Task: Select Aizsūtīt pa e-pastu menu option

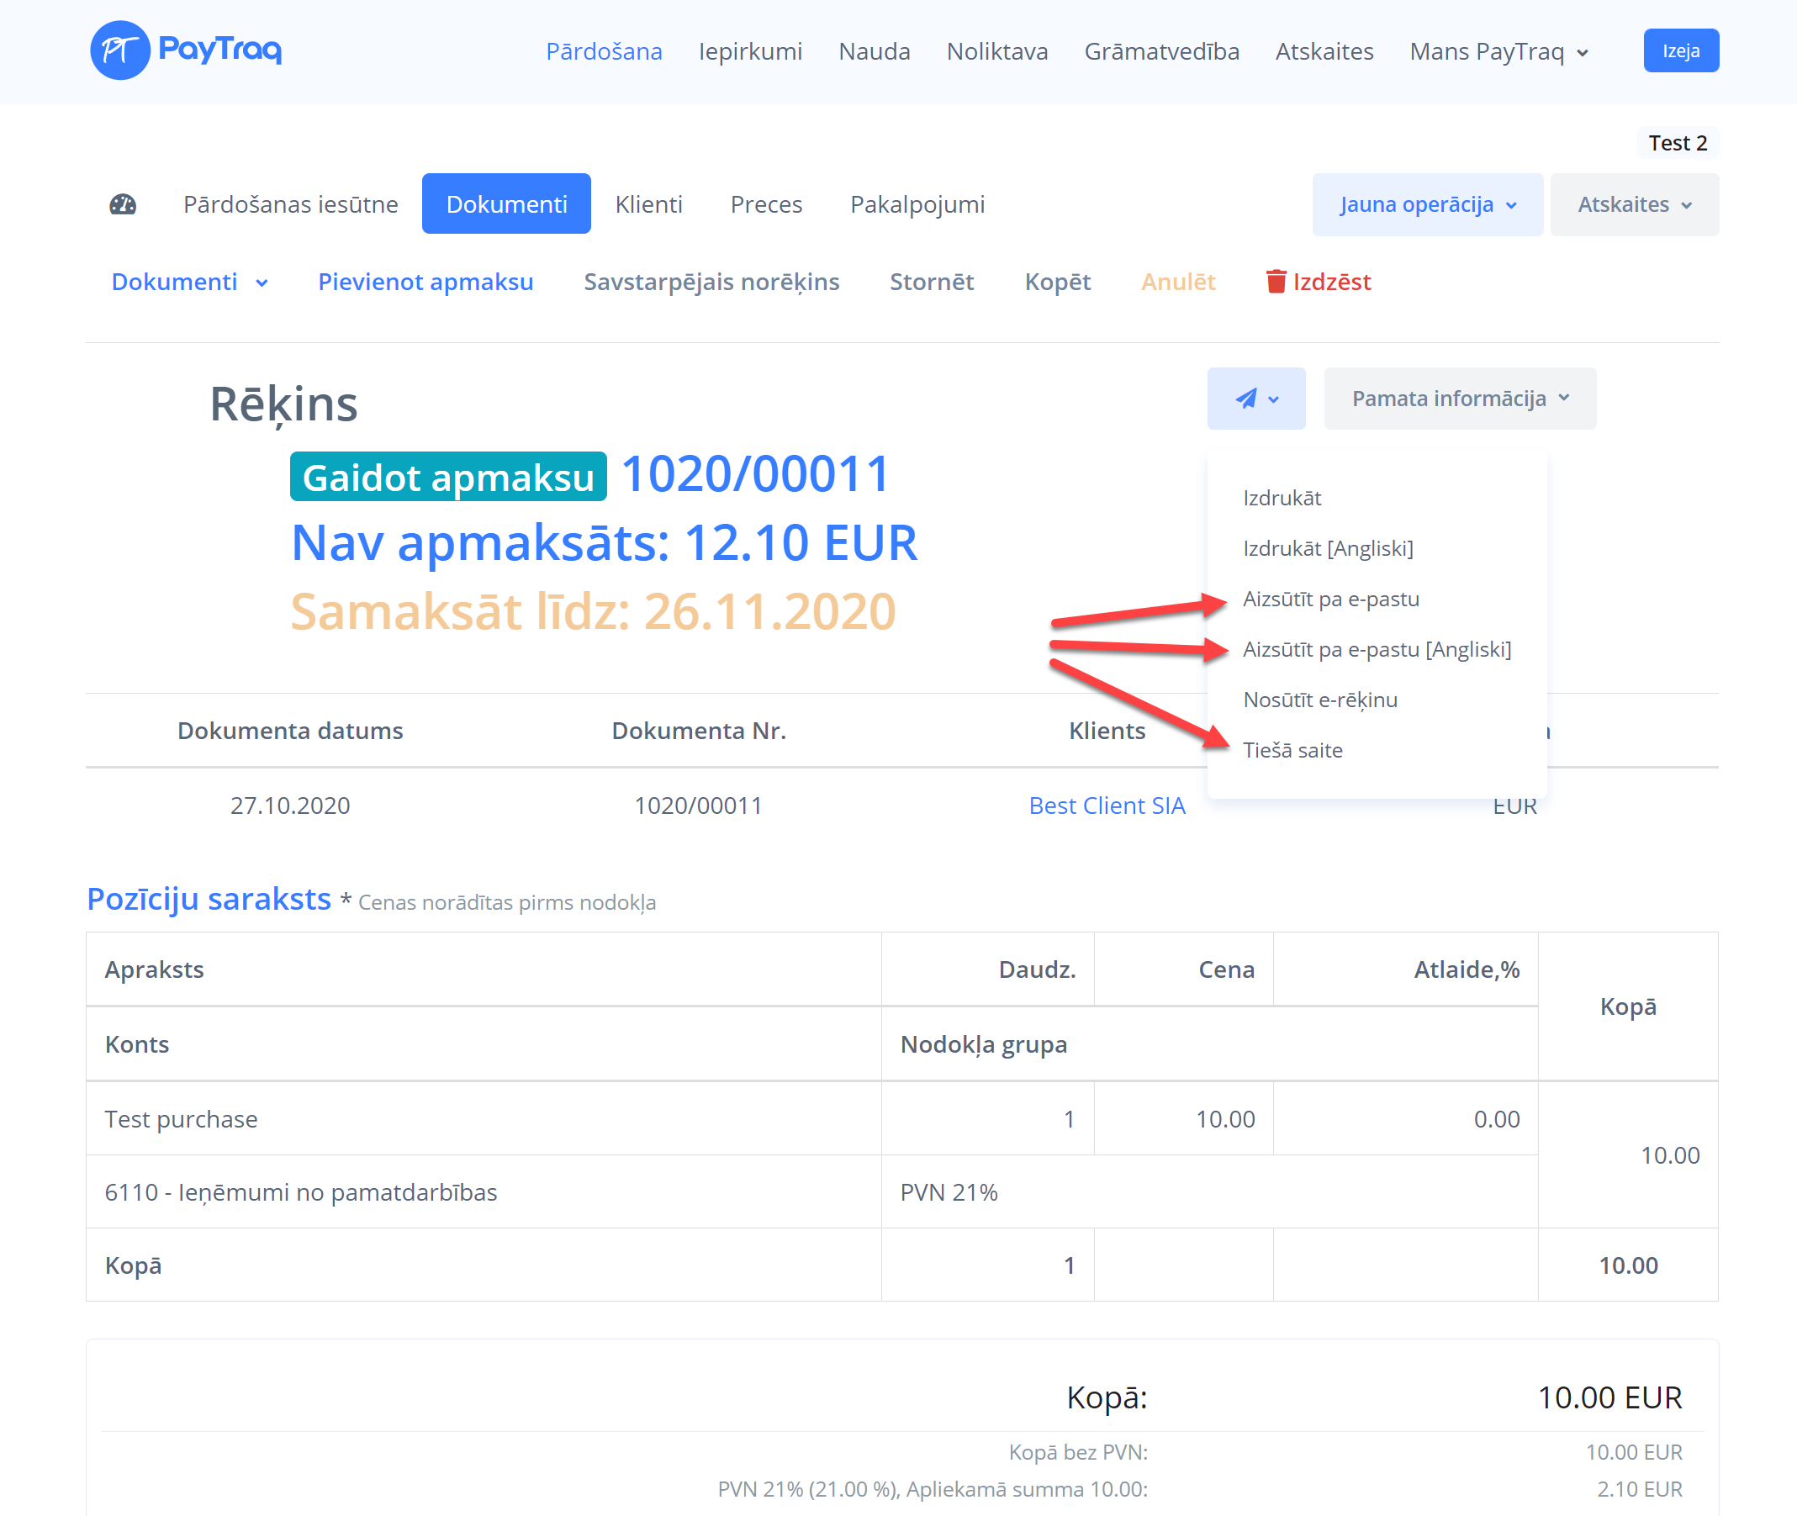Action: pos(1330,599)
